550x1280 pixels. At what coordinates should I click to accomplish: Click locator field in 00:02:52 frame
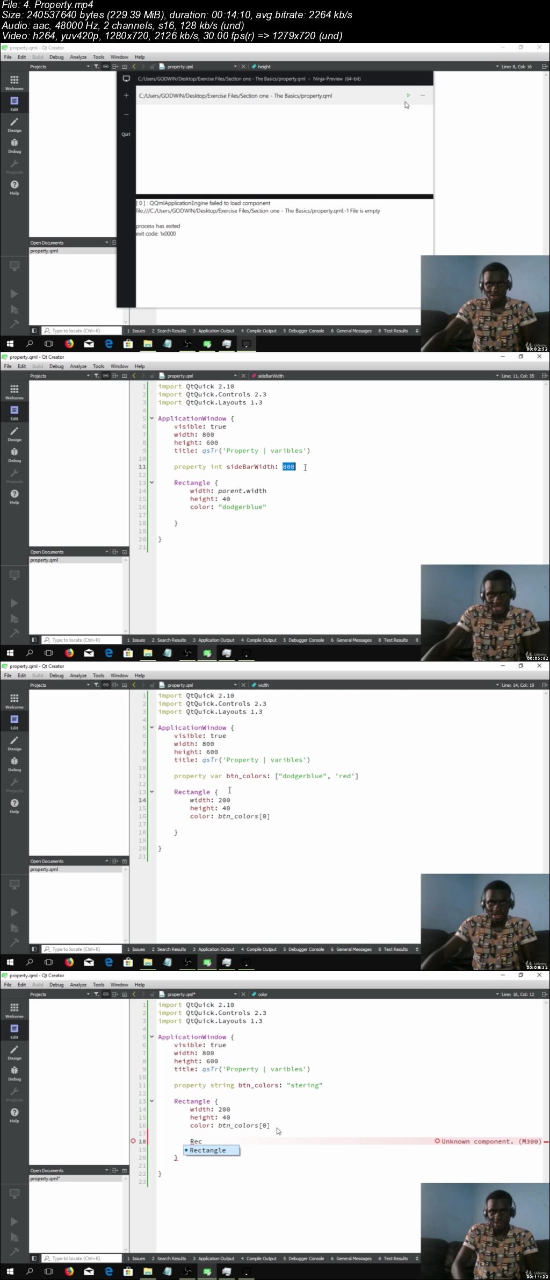(82, 331)
